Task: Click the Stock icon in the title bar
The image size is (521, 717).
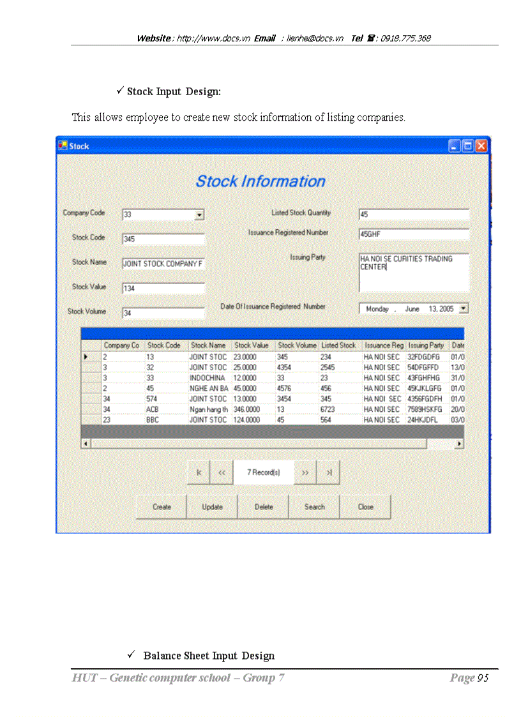Action: click(x=64, y=146)
